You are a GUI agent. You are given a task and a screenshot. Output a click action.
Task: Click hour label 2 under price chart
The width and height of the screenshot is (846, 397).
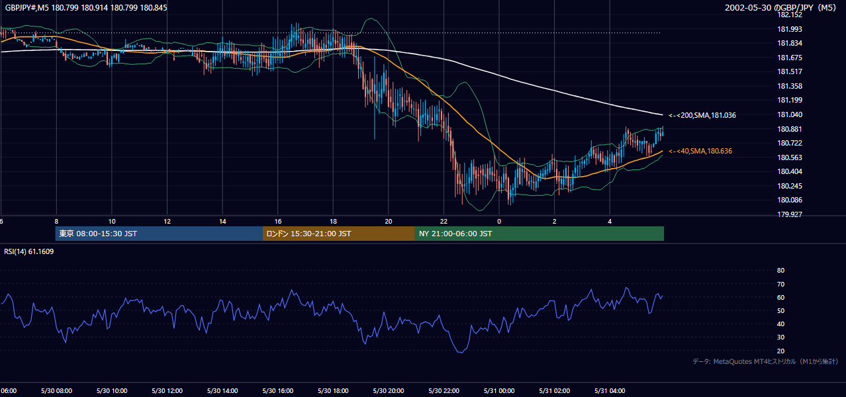click(x=555, y=221)
